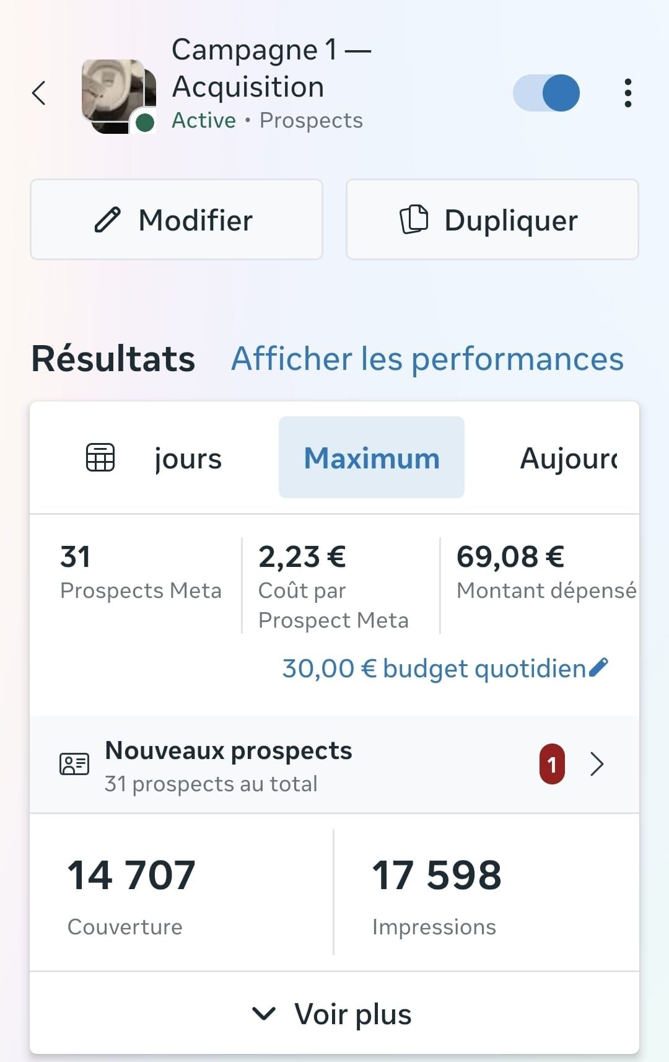
Task: Click the down chevron next to Voir plus
Action: tap(264, 1014)
